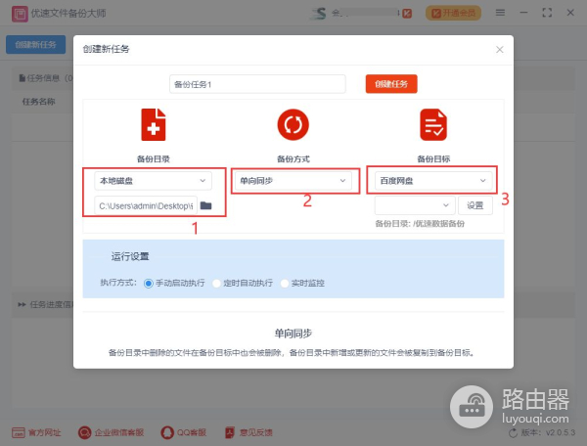Open 意见反馈 link in footer

[248, 432]
